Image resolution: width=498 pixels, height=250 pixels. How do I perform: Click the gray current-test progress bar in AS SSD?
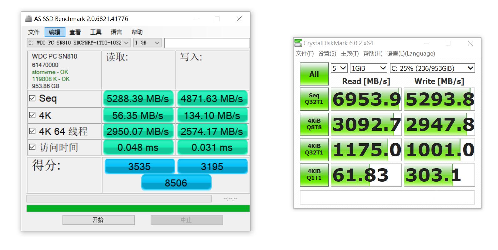[119, 199]
